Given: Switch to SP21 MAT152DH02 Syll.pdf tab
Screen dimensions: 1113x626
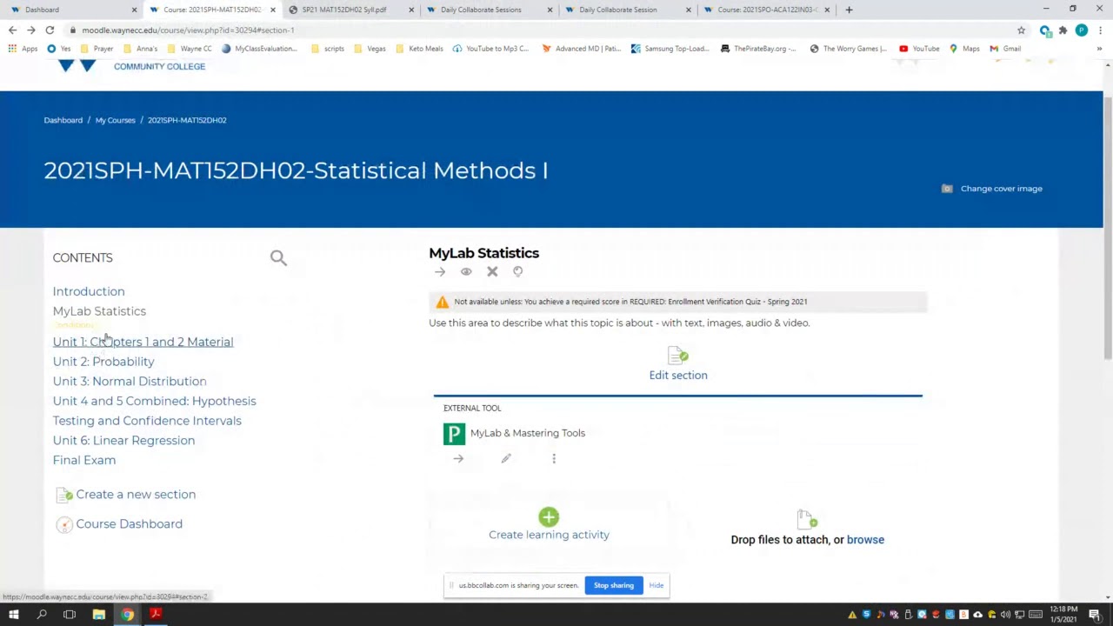Looking at the screenshot, I should 350,10.
